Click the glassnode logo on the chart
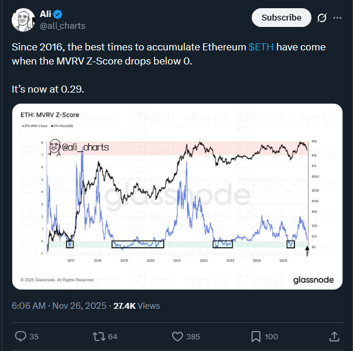Screen dimensions: 353x351 tap(313, 280)
